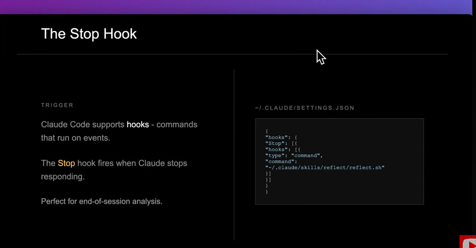The width and height of the screenshot is (476, 248).
Task: Click the 'TRIGGER' section label
Action: pos(57,105)
